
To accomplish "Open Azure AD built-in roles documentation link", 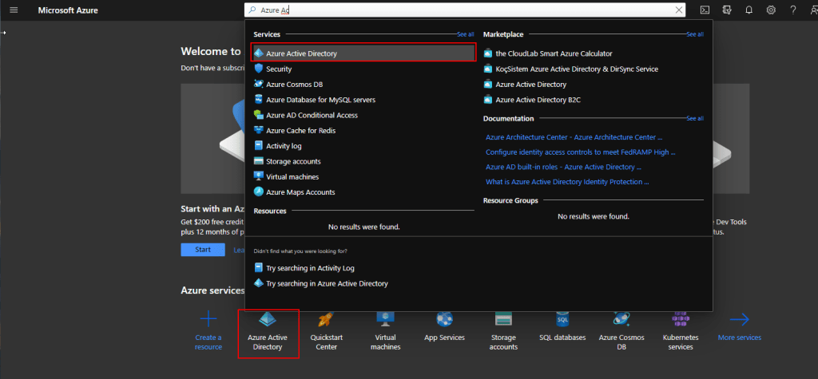I will [563, 167].
